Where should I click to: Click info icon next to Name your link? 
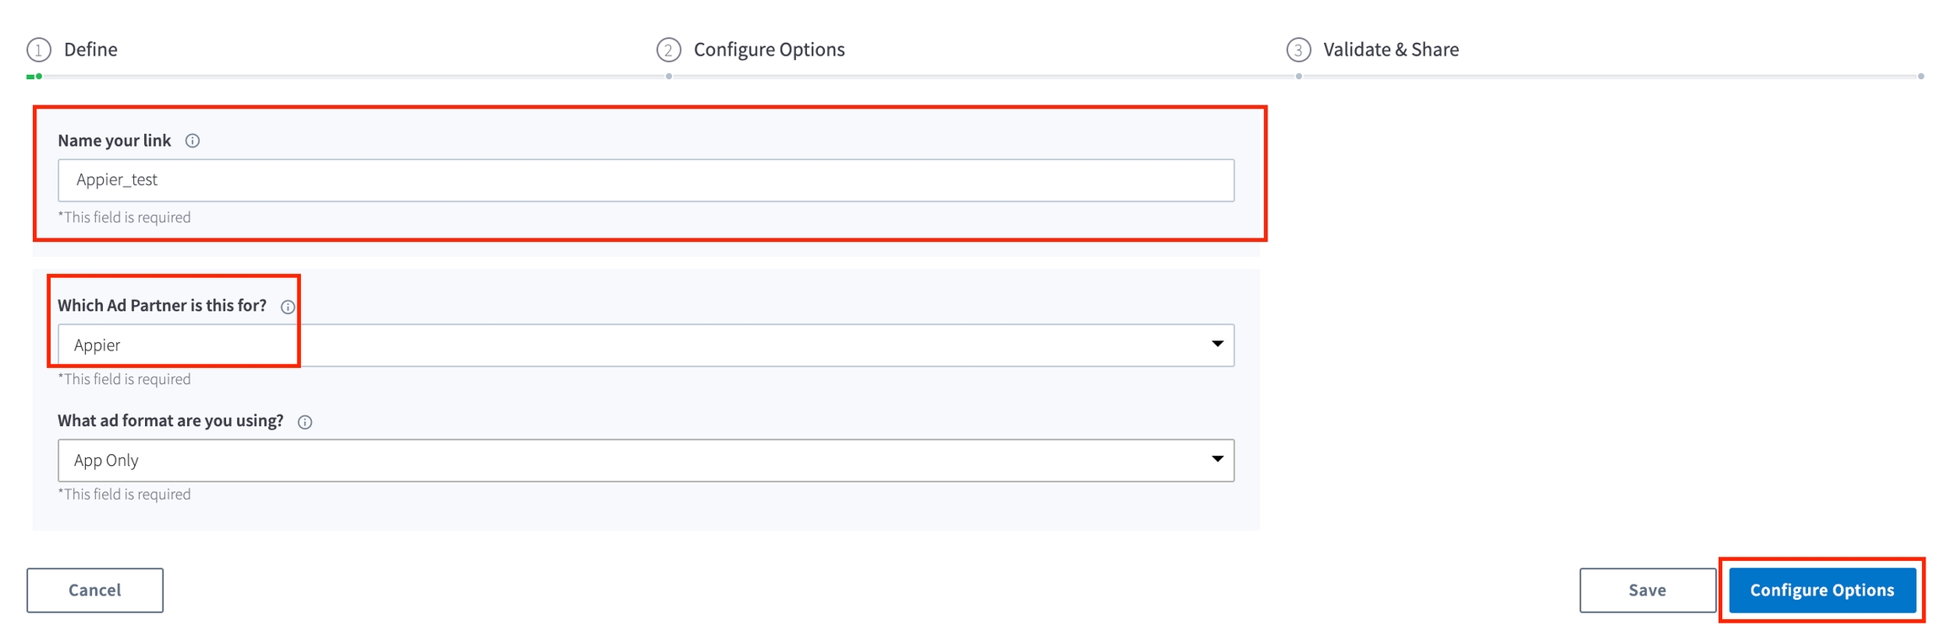[192, 141]
